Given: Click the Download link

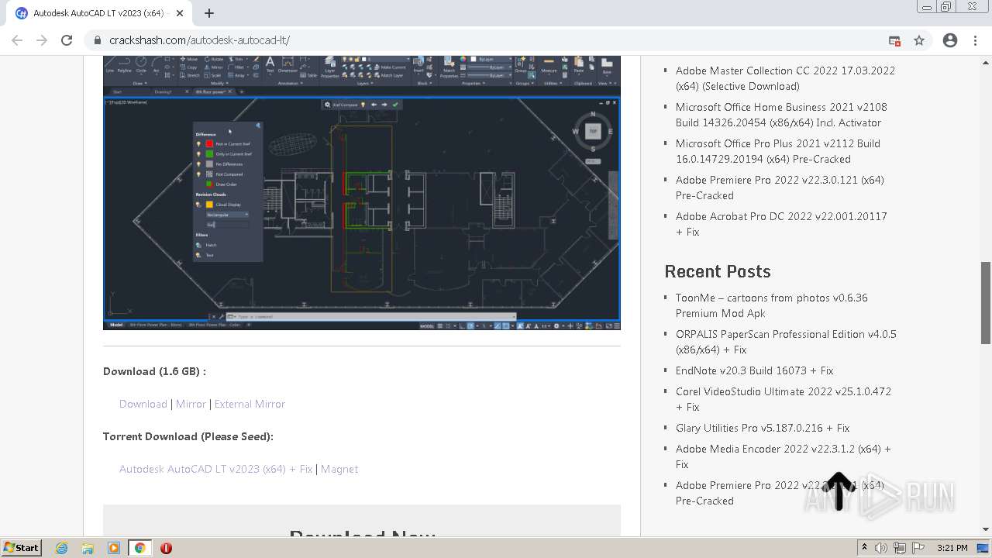Looking at the screenshot, I should pos(143,404).
